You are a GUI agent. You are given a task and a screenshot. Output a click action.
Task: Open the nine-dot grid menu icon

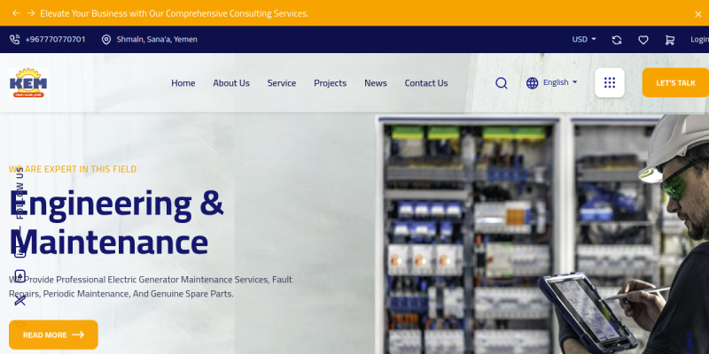click(x=610, y=82)
